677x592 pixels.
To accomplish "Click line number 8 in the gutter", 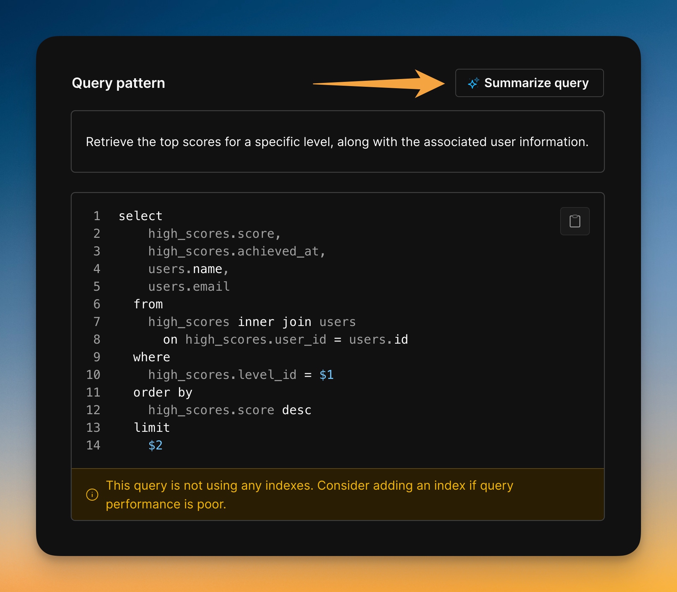I will [x=96, y=339].
